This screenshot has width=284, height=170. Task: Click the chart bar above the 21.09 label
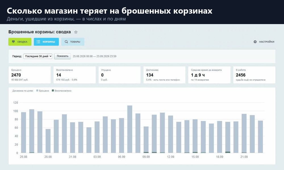coord(244,133)
